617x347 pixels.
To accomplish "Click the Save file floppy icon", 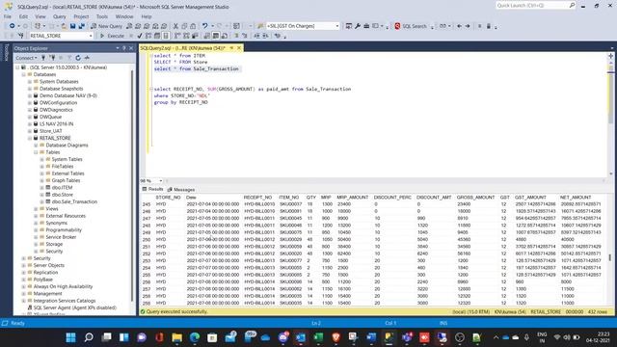I will tap(73, 26).
